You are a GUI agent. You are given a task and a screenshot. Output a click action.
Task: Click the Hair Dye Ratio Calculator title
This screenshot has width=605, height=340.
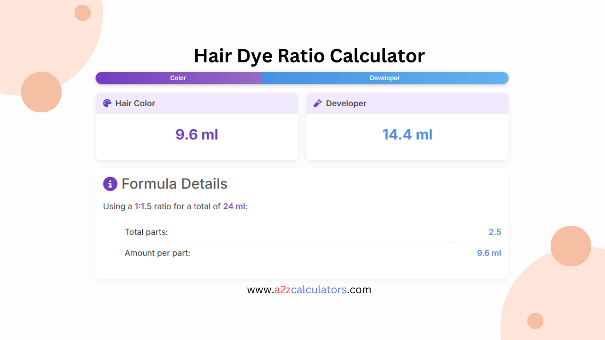(309, 56)
